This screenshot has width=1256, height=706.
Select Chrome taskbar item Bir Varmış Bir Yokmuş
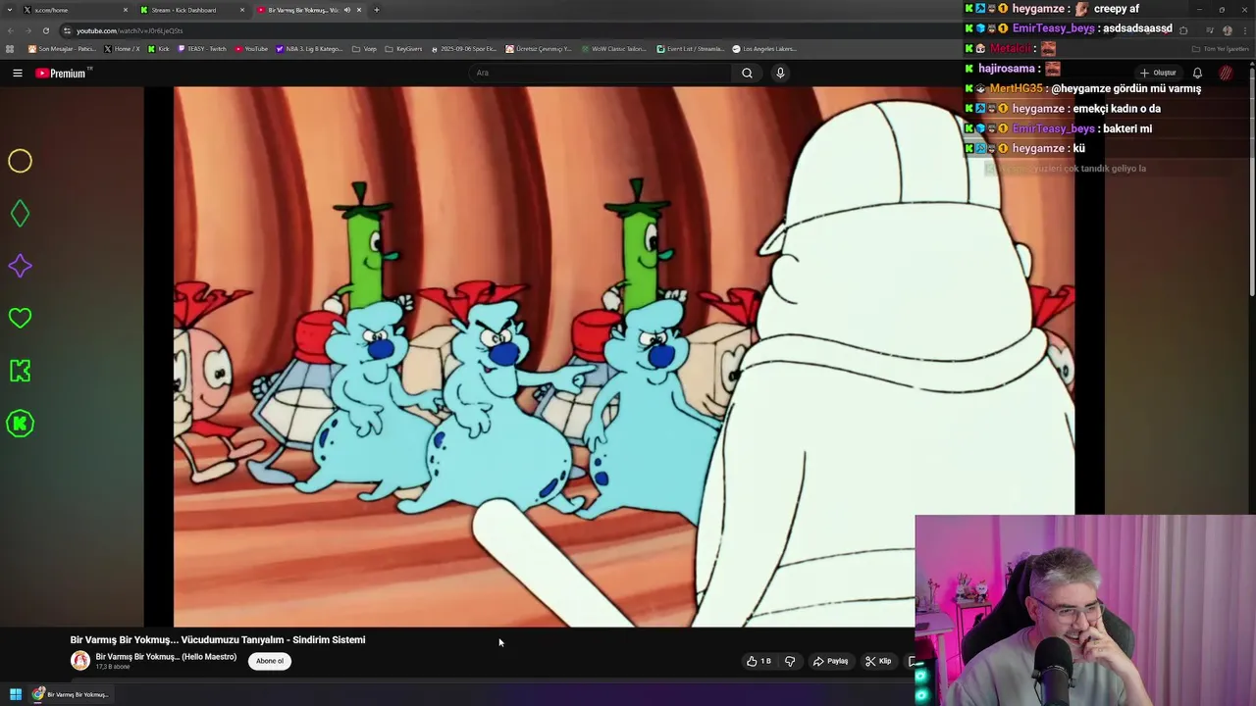pyautogui.click(x=71, y=694)
